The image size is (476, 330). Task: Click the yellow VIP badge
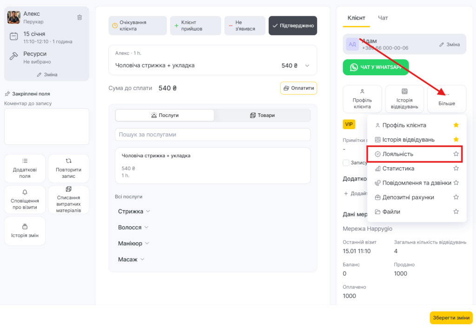tap(349, 124)
